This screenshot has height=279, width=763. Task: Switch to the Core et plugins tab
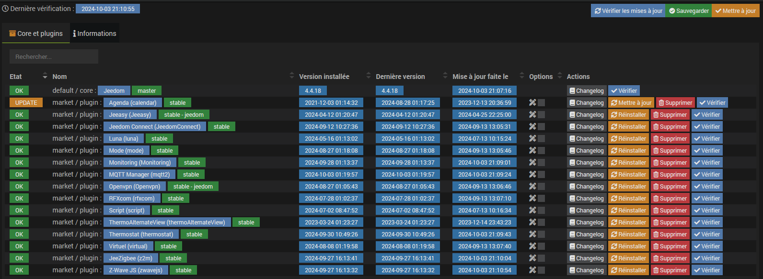[x=36, y=33]
